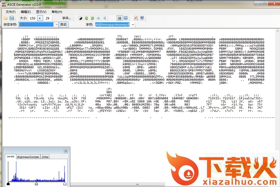The image size is (280, 187).
Task: Click the black and white invert icon
Action: 81,18
